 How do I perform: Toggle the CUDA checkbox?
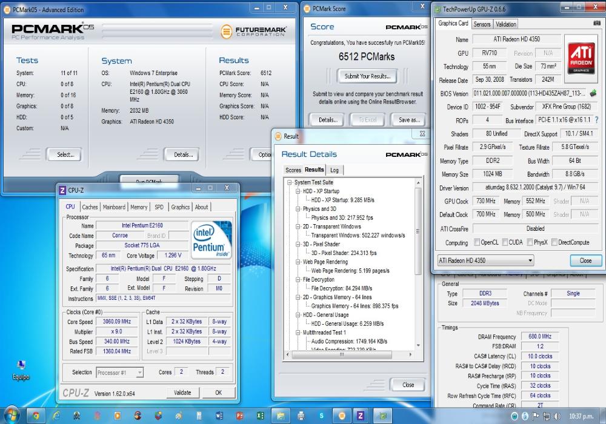coord(505,242)
